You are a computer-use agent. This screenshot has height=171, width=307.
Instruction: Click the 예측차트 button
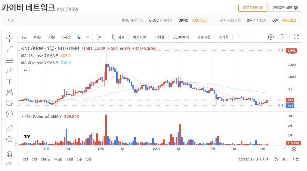pyautogui.click(x=139, y=37)
